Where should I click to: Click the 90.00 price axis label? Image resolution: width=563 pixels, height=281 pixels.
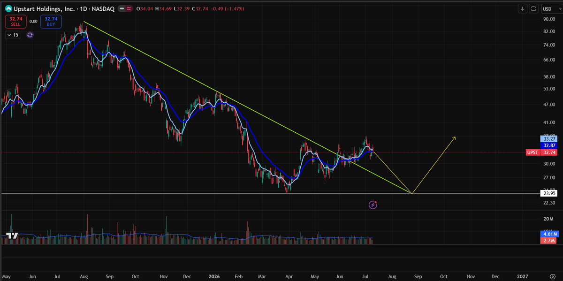tap(549, 19)
